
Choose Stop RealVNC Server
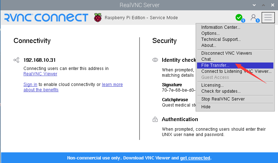coord(235,99)
